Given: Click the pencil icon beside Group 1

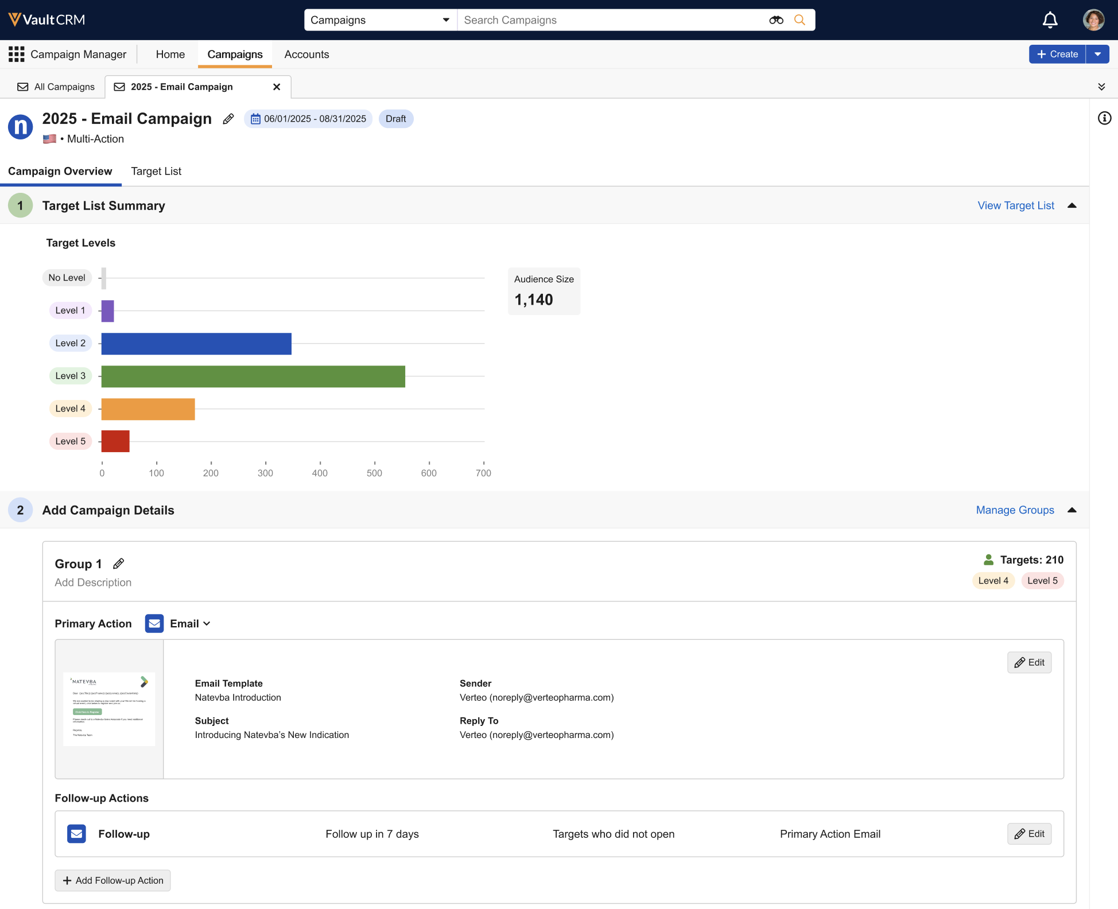Looking at the screenshot, I should point(119,564).
